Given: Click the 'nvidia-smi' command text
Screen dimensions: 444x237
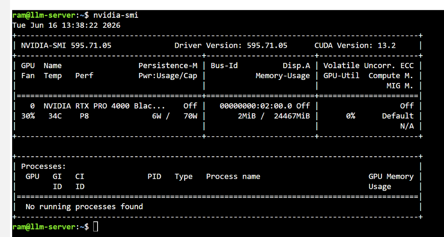Looking at the screenshot, I should click(x=116, y=15).
